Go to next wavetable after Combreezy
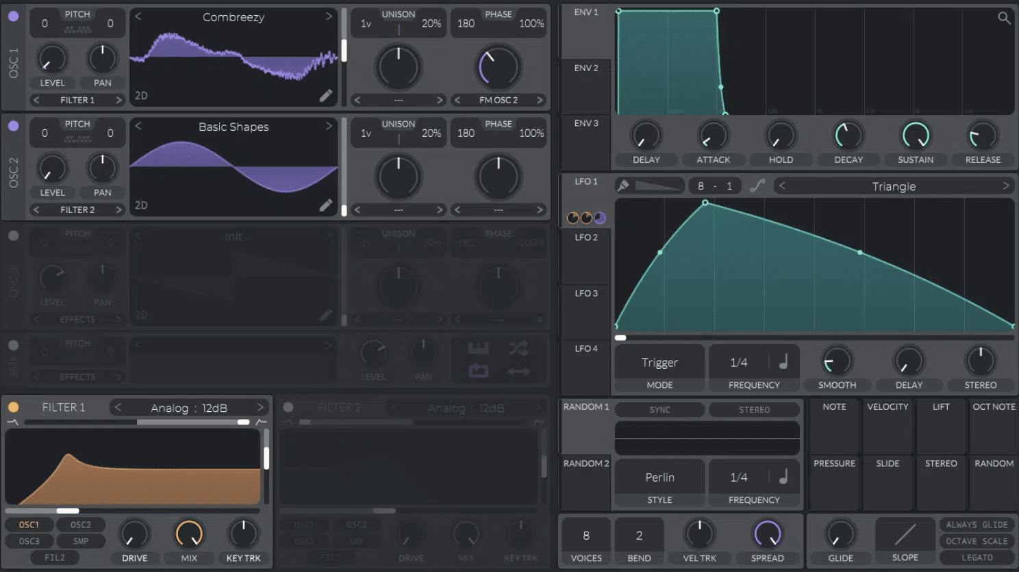The width and height of the screenshot is (1019, 572). (329, 16)
